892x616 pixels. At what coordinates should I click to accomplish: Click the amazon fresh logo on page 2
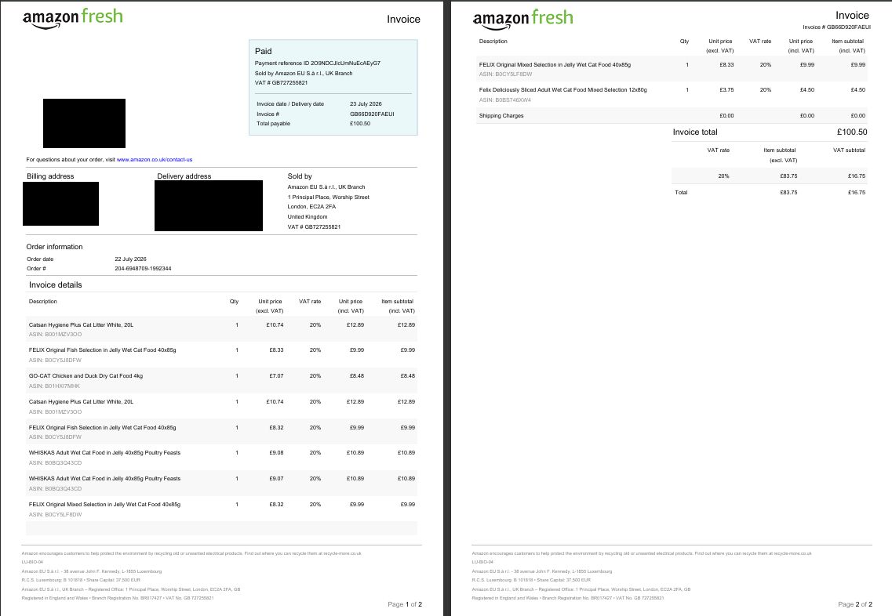coord(522,20)
